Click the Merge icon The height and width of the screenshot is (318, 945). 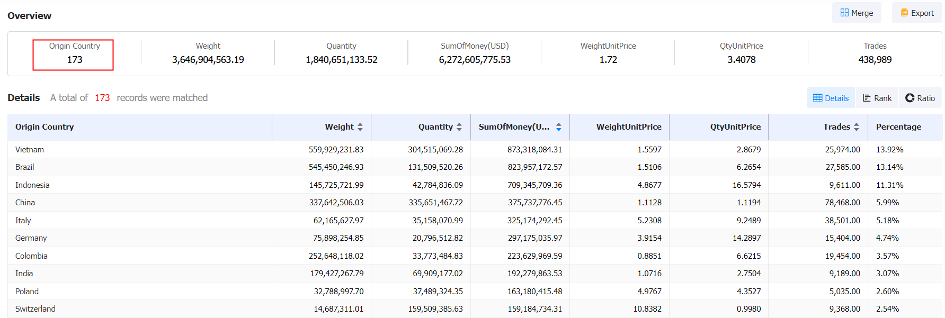click(x=844, y=13)
